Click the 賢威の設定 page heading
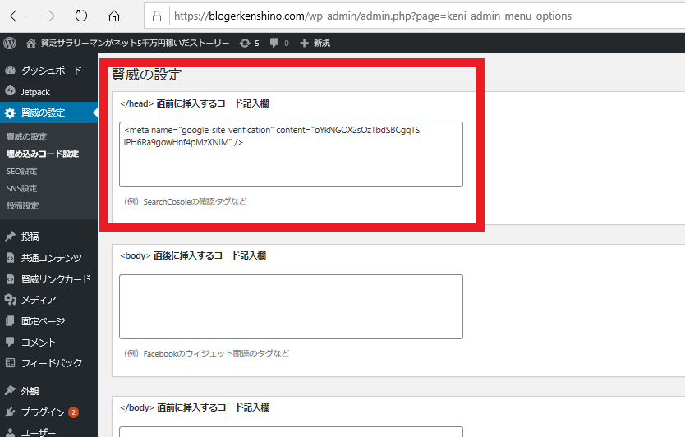The image size is (685, 437). tap(147, 74)
